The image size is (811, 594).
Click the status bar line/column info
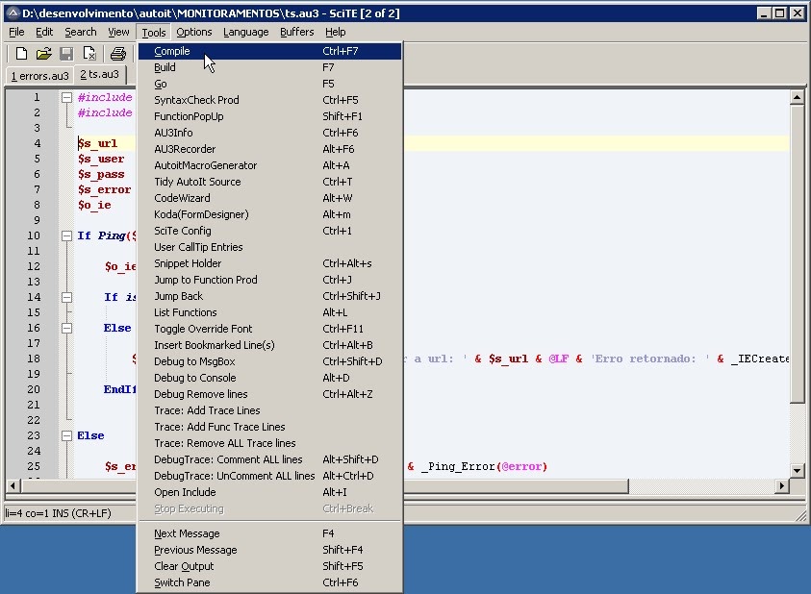(x=58, y=513)
